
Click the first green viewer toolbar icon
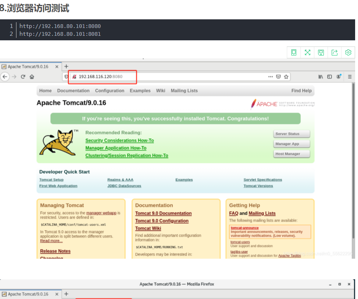click(294, 53)
